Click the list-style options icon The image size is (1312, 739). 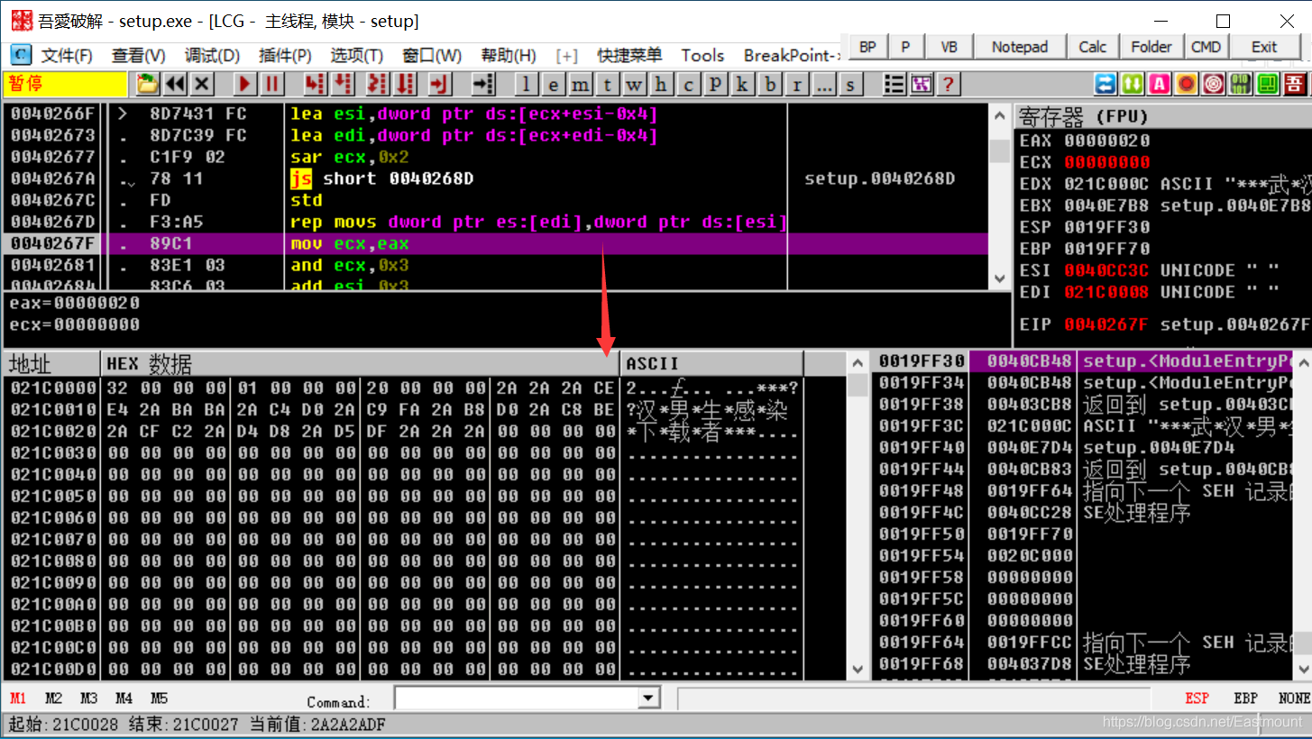tap(894, 84)
